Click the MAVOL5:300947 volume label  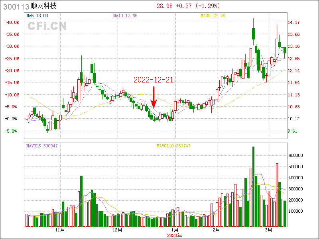[42, 146]
